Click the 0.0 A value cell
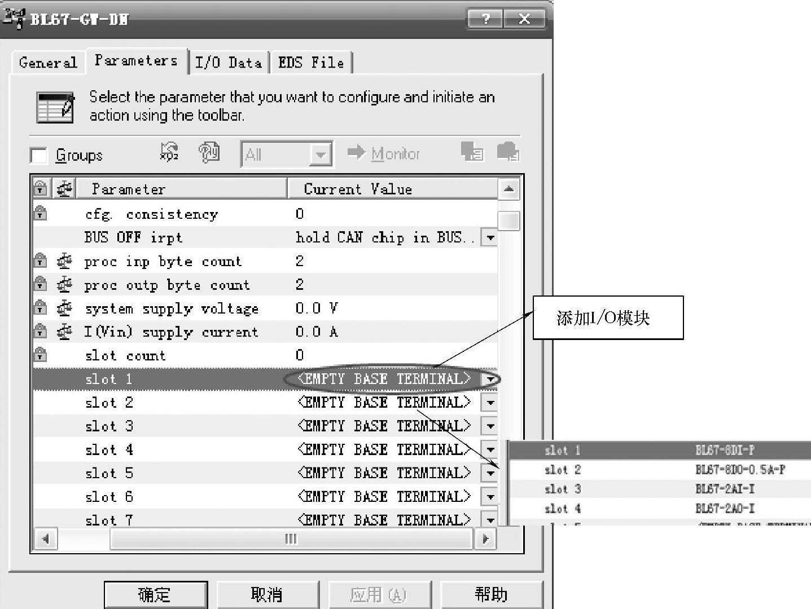The height and width of the screenshot is (609, 811). coord(317,332)
